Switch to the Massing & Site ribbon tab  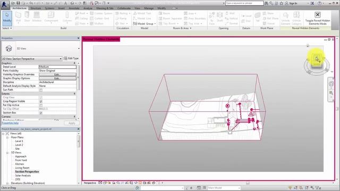click(x=105, y=8)
